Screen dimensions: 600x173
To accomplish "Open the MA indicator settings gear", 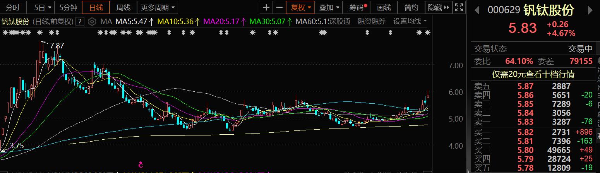I will [92, 21].
